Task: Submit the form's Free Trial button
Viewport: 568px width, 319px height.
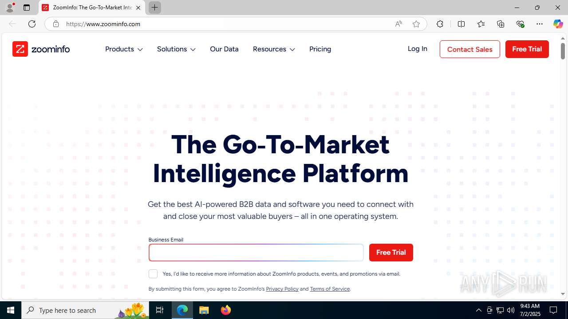Action: (x=391, y=253)
